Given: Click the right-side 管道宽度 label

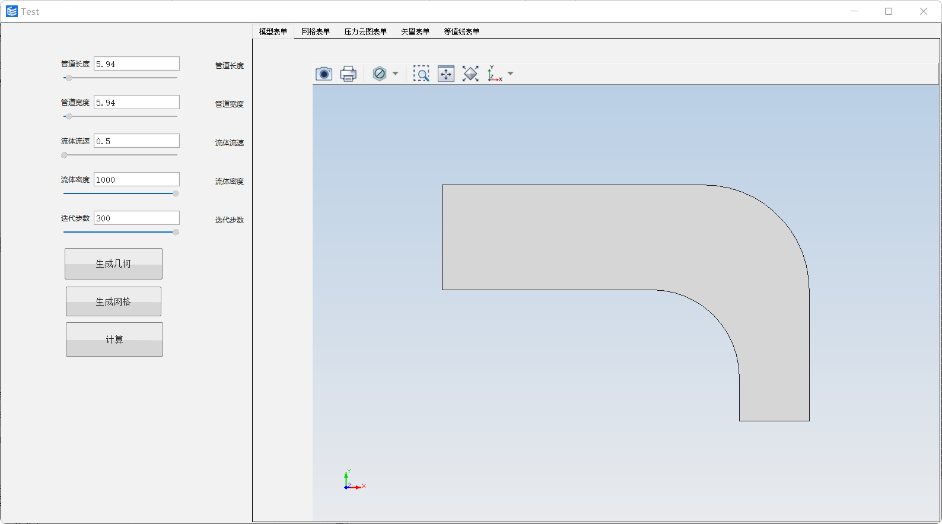Looking at the screenshot, I should 230,104.
